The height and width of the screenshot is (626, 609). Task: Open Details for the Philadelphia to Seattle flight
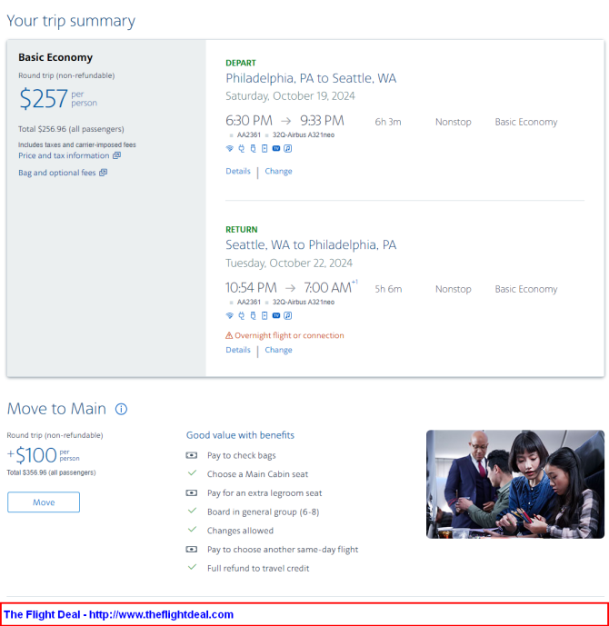[238, 171]
